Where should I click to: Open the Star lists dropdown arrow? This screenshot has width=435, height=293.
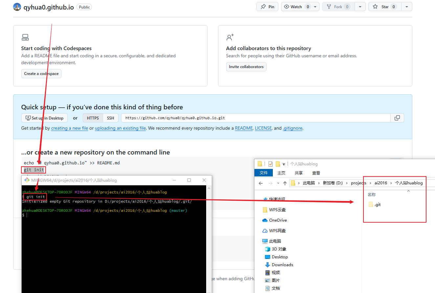[x=407, y=7]
